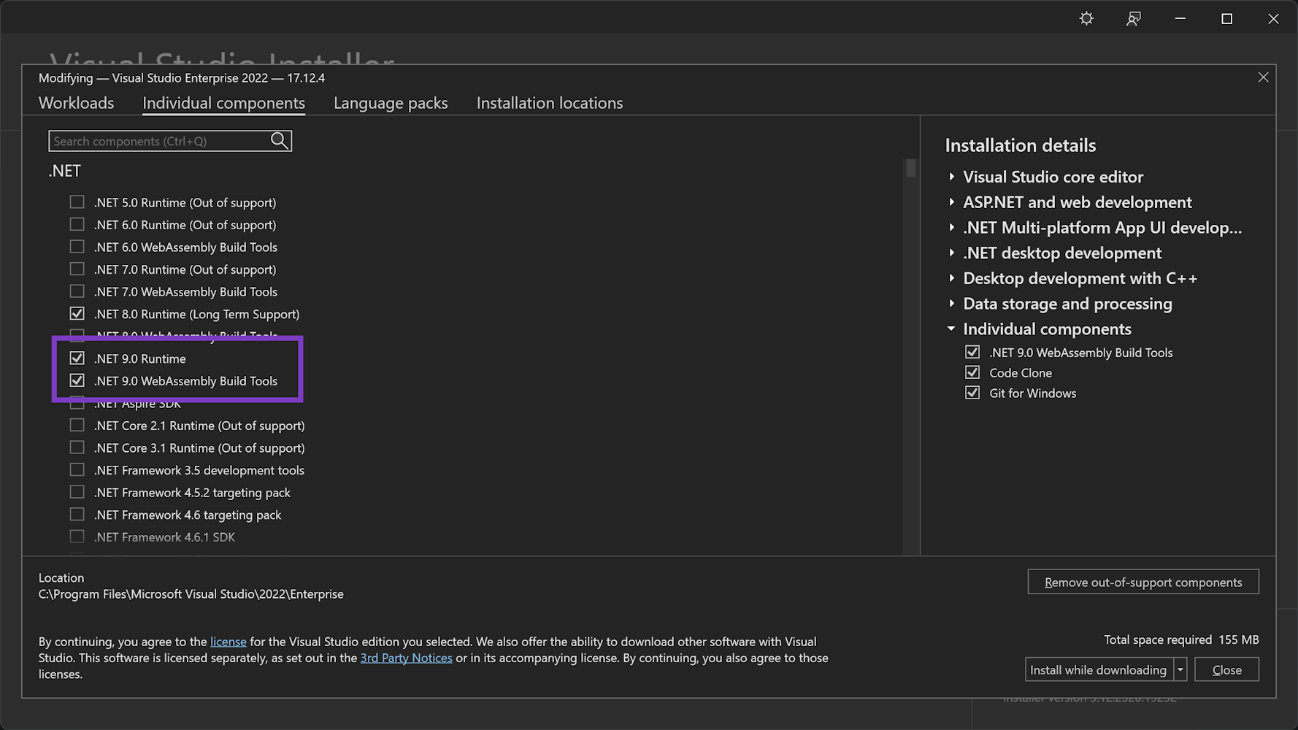
Task: Click the Total space required 155 MB text
Action: coord(1181,639)
